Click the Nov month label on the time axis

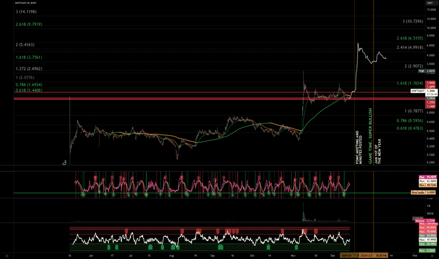point(293,256)
